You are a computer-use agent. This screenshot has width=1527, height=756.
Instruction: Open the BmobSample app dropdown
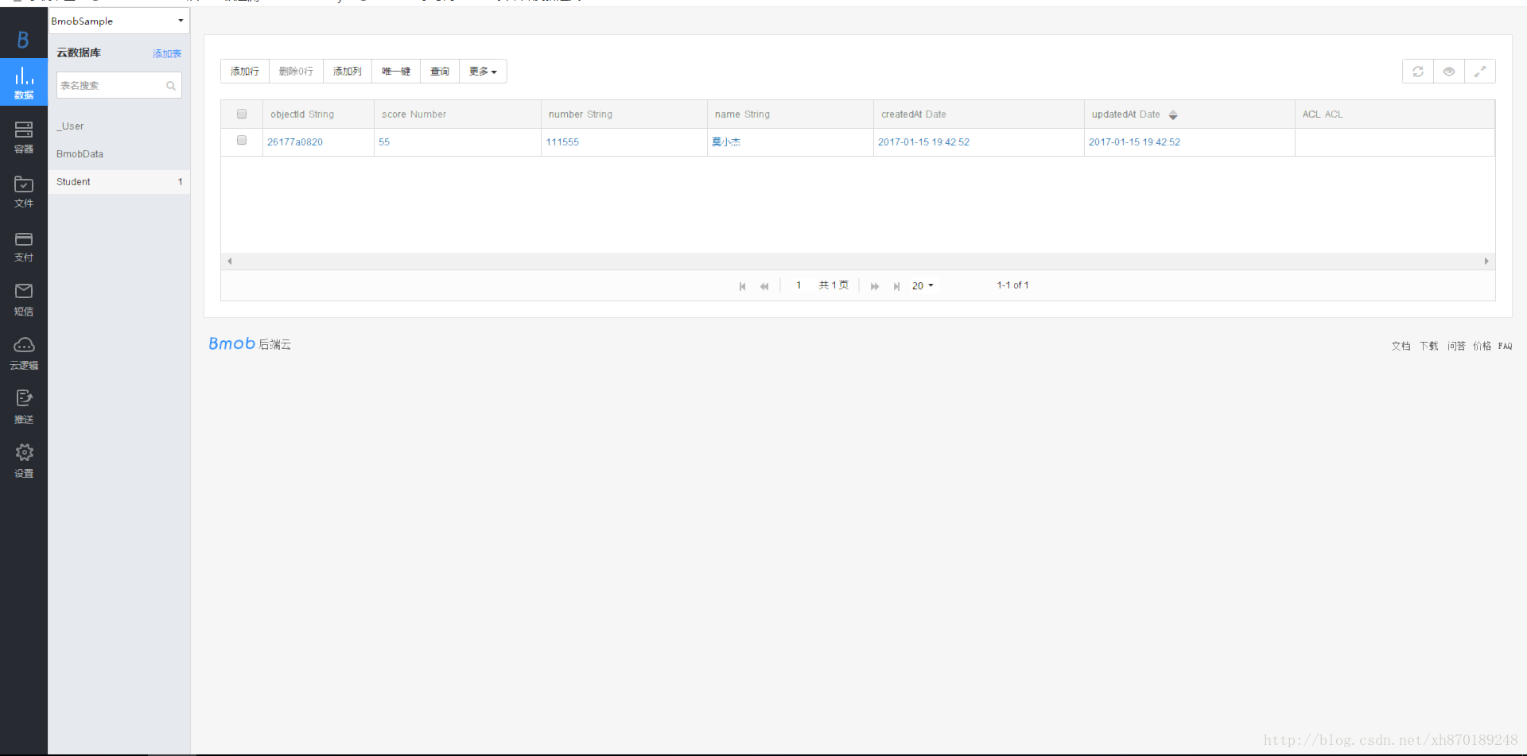tap(119, 21)
